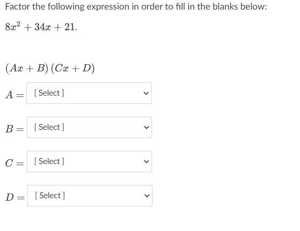Click the "[ Select ]" placeholder text for A
Image resolution: width=300 pixels, height=231 pixels.
tap(49, 93)
